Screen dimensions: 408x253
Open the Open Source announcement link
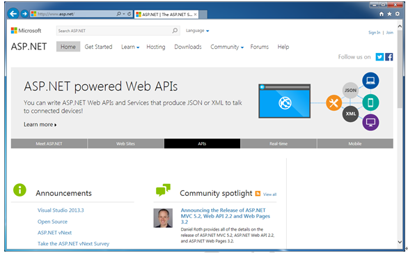click(52, 222)
